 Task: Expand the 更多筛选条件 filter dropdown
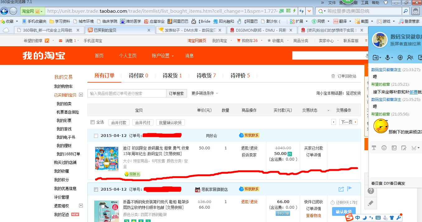pos(204,93)
